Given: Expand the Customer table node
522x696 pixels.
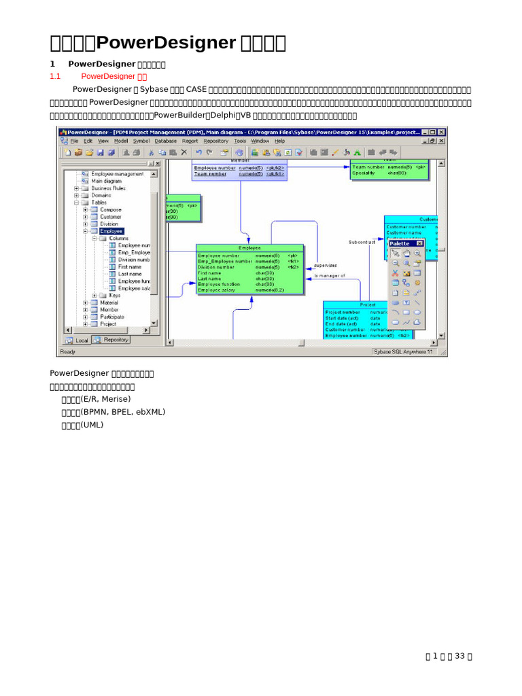Looking at the screenshot, I should click(x=85, y=217).
